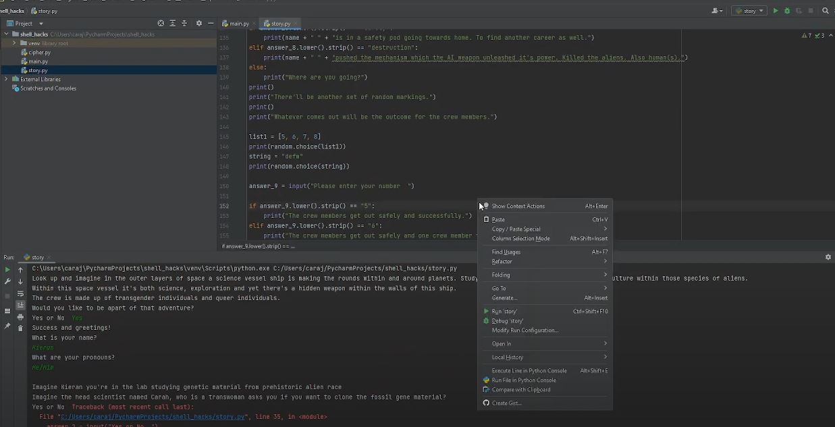Select Generate... in context menu

tap(545, 297)
